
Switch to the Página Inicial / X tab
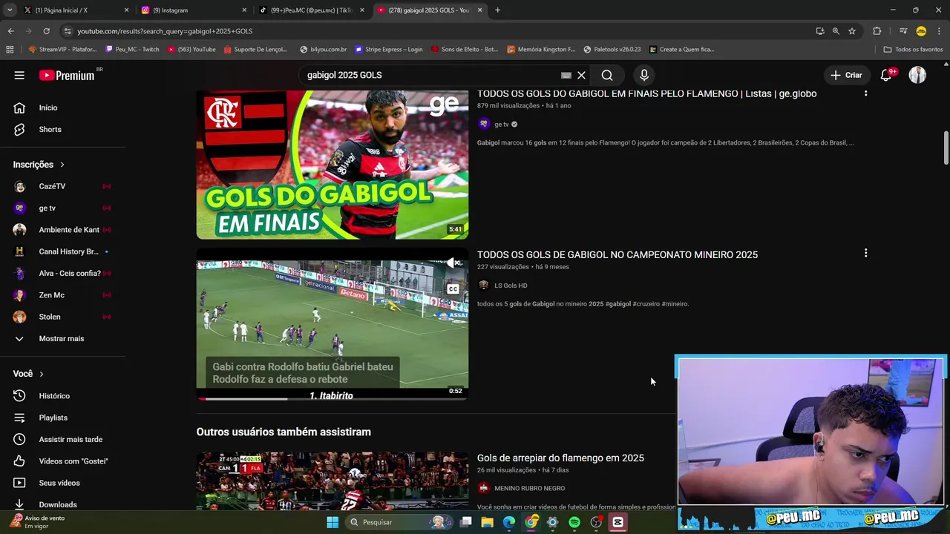tap(74, 10)
